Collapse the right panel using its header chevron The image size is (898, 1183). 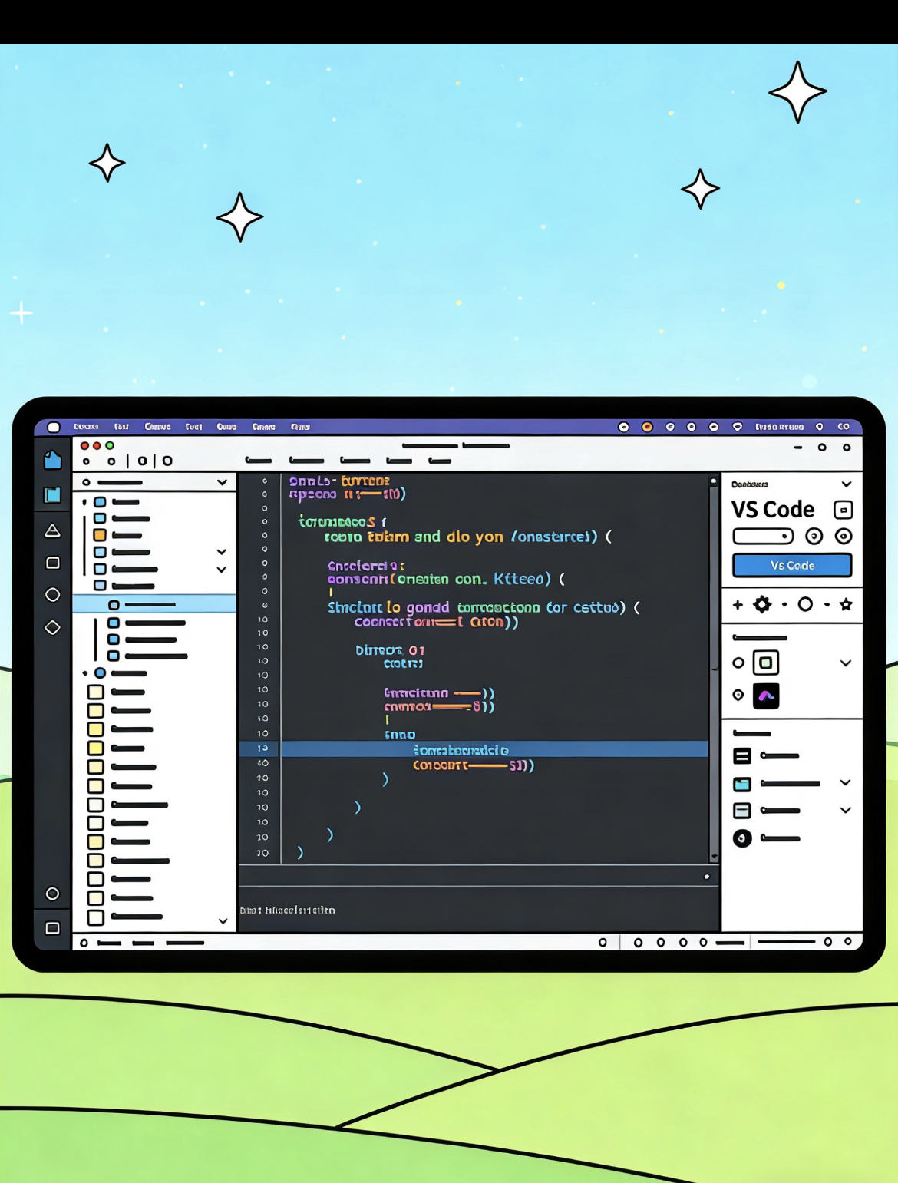(x=846, y=484)
